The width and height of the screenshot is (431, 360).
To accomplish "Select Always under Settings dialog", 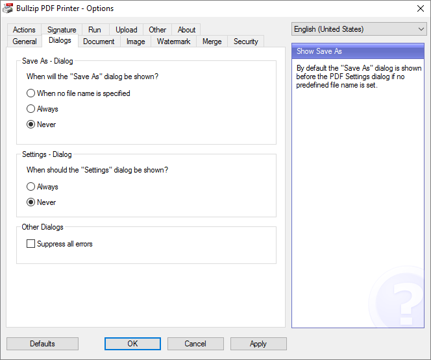I will click(42, 187).
